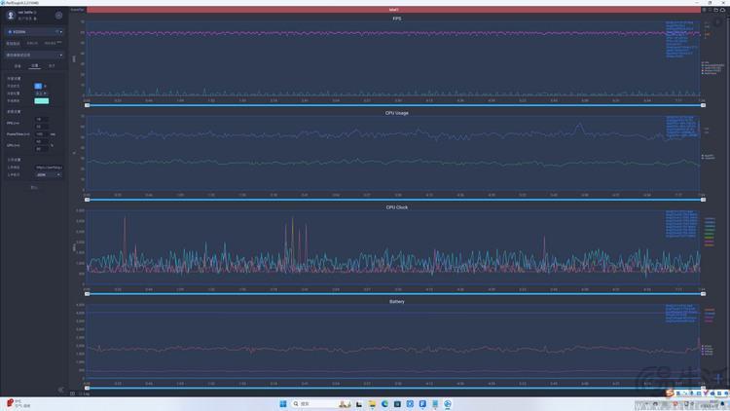Open the Log button at bottom left

coord(87,394)
